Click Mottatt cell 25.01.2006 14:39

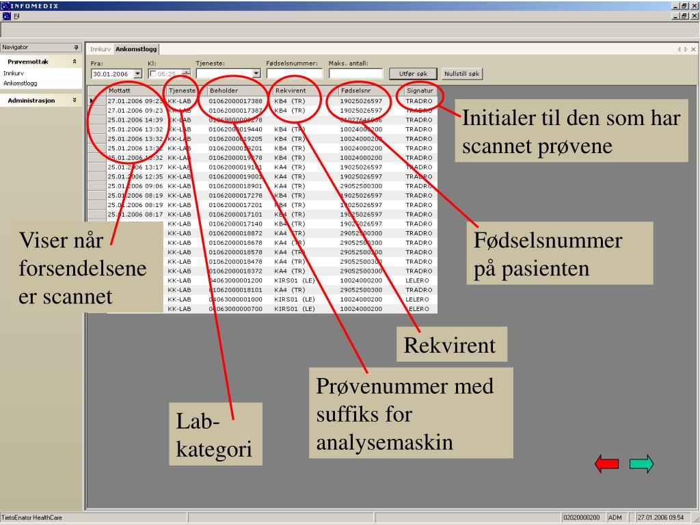point(135,120)
